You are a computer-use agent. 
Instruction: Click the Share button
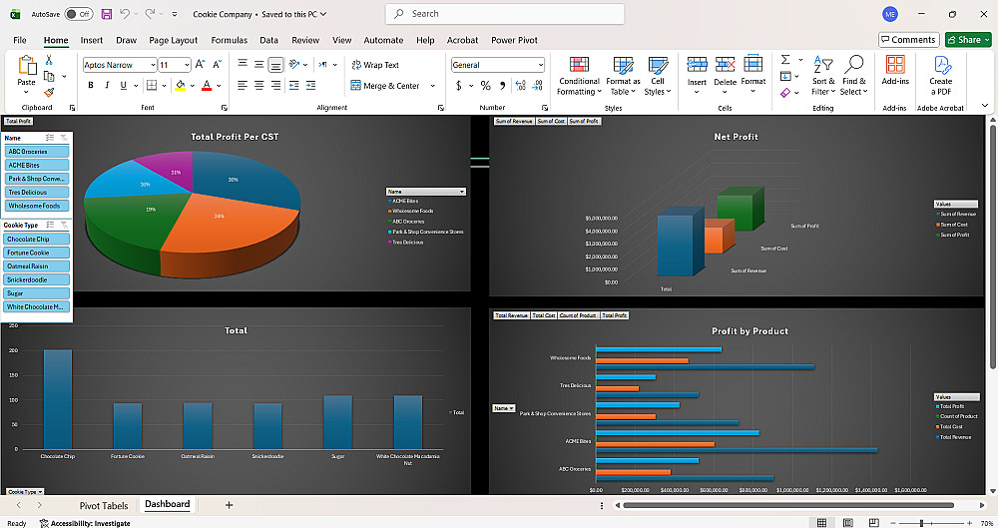tap(968, 40)
